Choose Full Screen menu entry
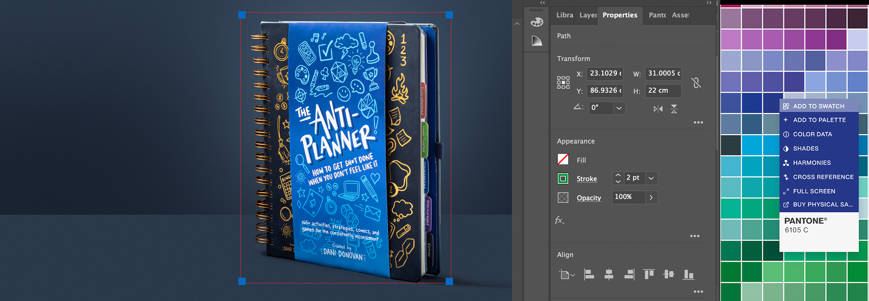The height and width of the screenshot is (301, 869). (x=819, y=191)
